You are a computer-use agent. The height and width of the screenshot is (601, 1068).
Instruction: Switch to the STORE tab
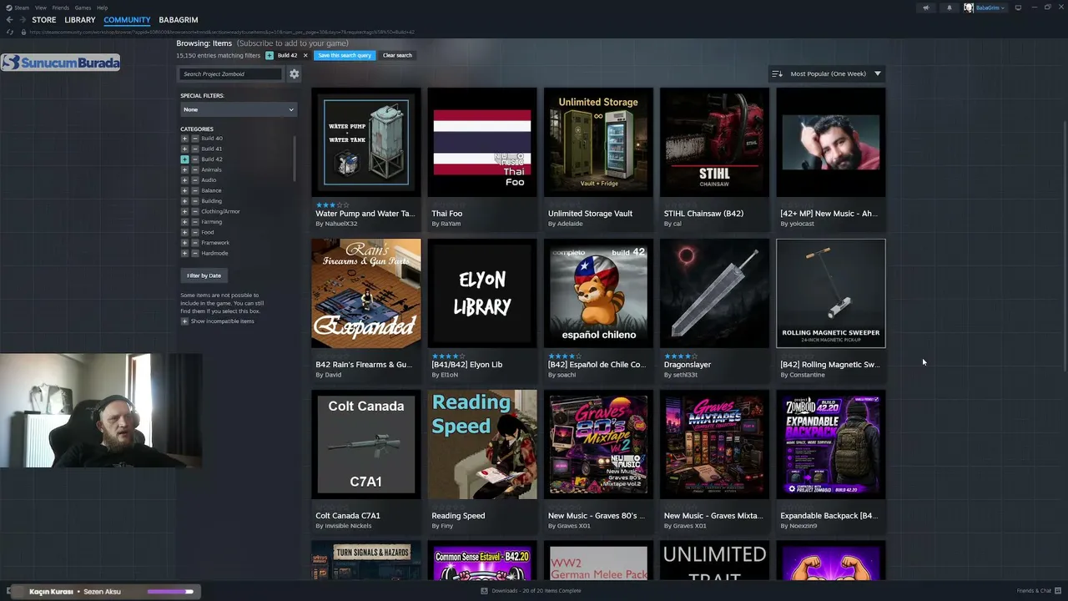click(x=44, y=20)
